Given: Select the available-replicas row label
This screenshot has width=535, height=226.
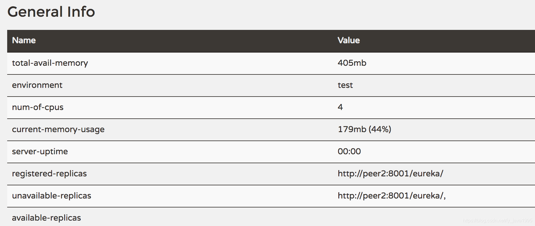Looking at the screenshot, I should coord(46,218).
